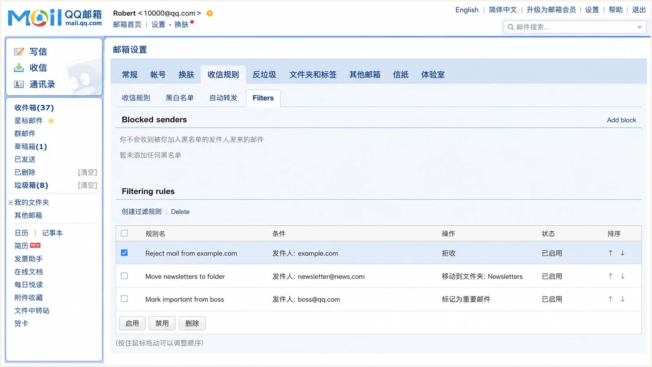Click the Add block link
The image size is (652, 367).
click(621, 120)
